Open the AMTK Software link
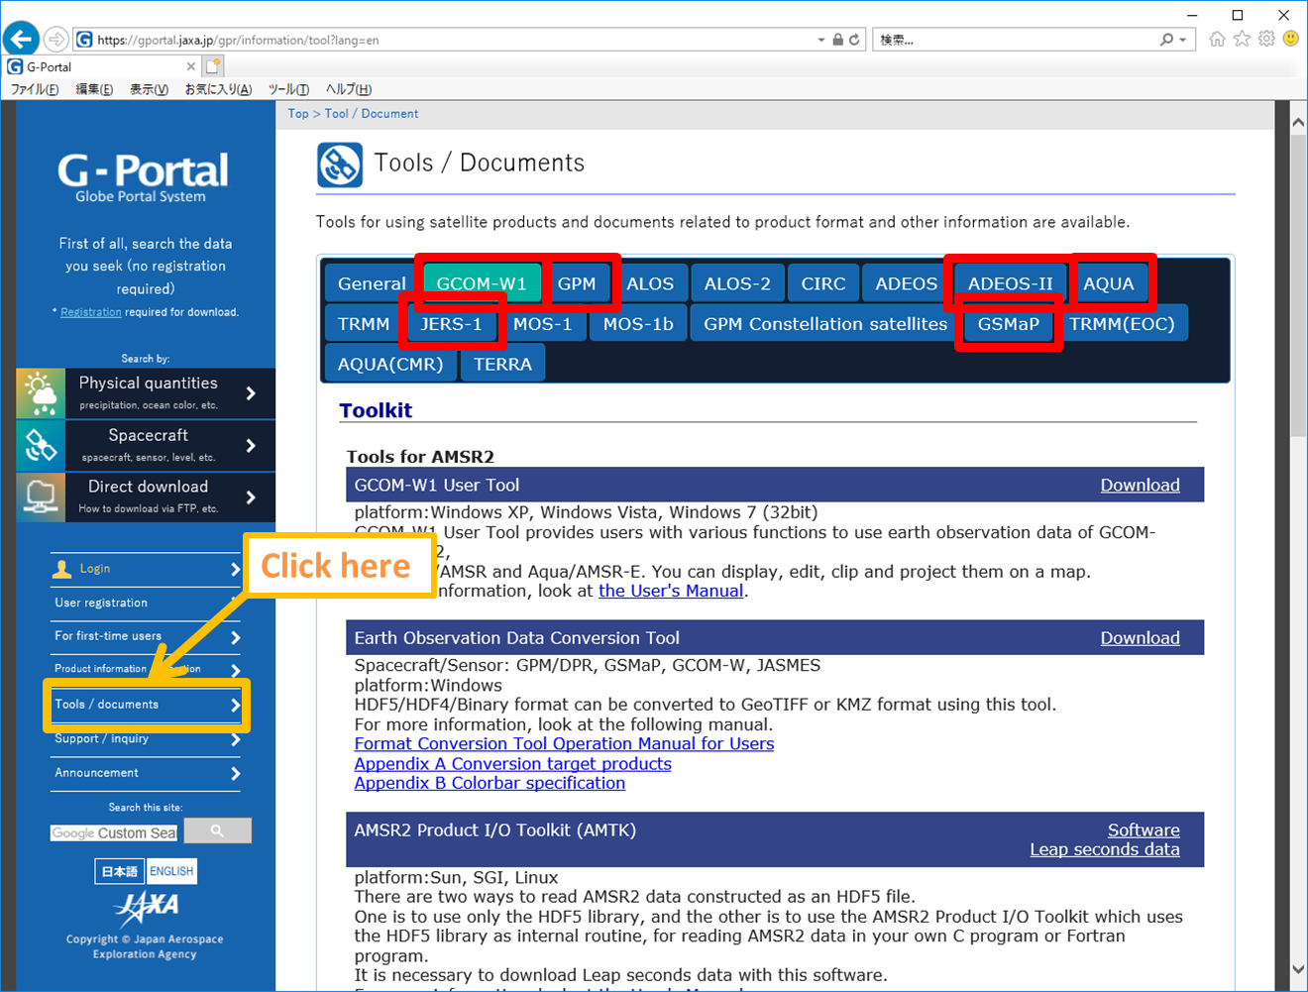 [1144, 830]
